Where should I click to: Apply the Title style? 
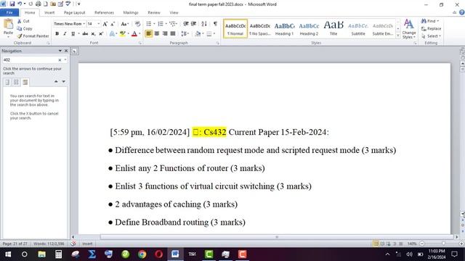333,29
